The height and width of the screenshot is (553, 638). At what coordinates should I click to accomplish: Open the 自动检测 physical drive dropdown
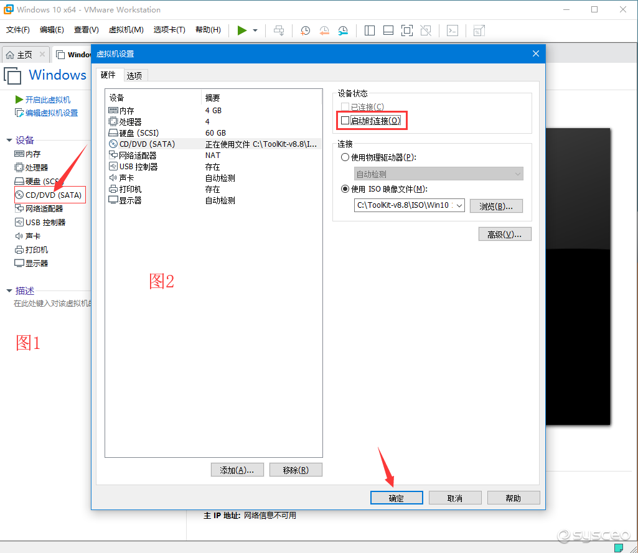point(439,174)
